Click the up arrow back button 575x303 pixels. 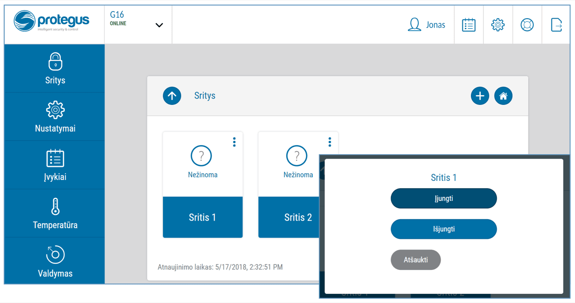[172, 96]
